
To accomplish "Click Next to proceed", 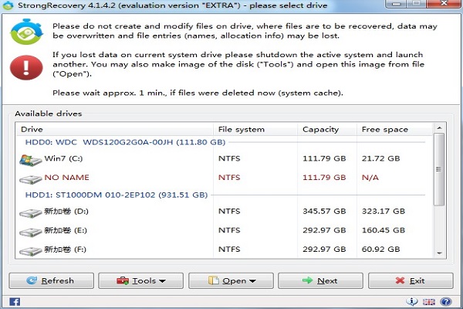I will (x=320, y=280).
